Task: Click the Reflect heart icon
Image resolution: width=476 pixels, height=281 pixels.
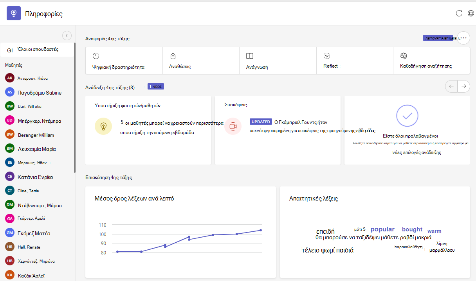Action: pyautogui.click(x=327, y=56)
